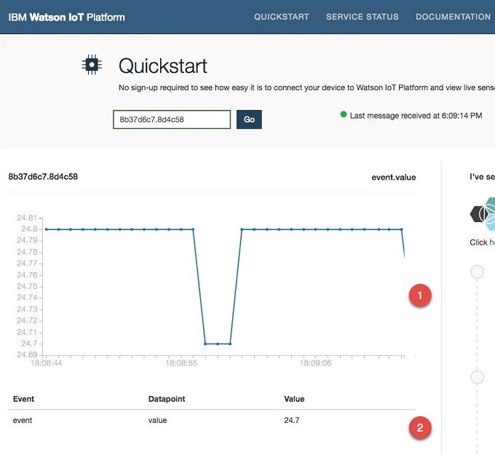The image size is (495, 455).
Task: Click the Datapoint column header
Action: (x=167, y=399)
